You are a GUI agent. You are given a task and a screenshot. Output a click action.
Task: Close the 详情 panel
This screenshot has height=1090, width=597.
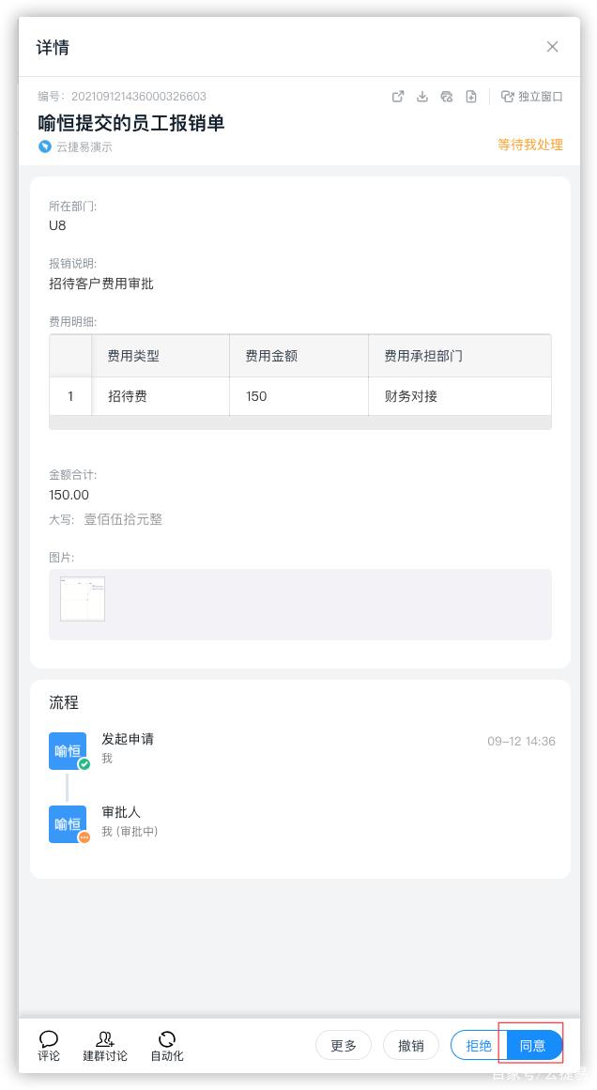pos(552,47)
